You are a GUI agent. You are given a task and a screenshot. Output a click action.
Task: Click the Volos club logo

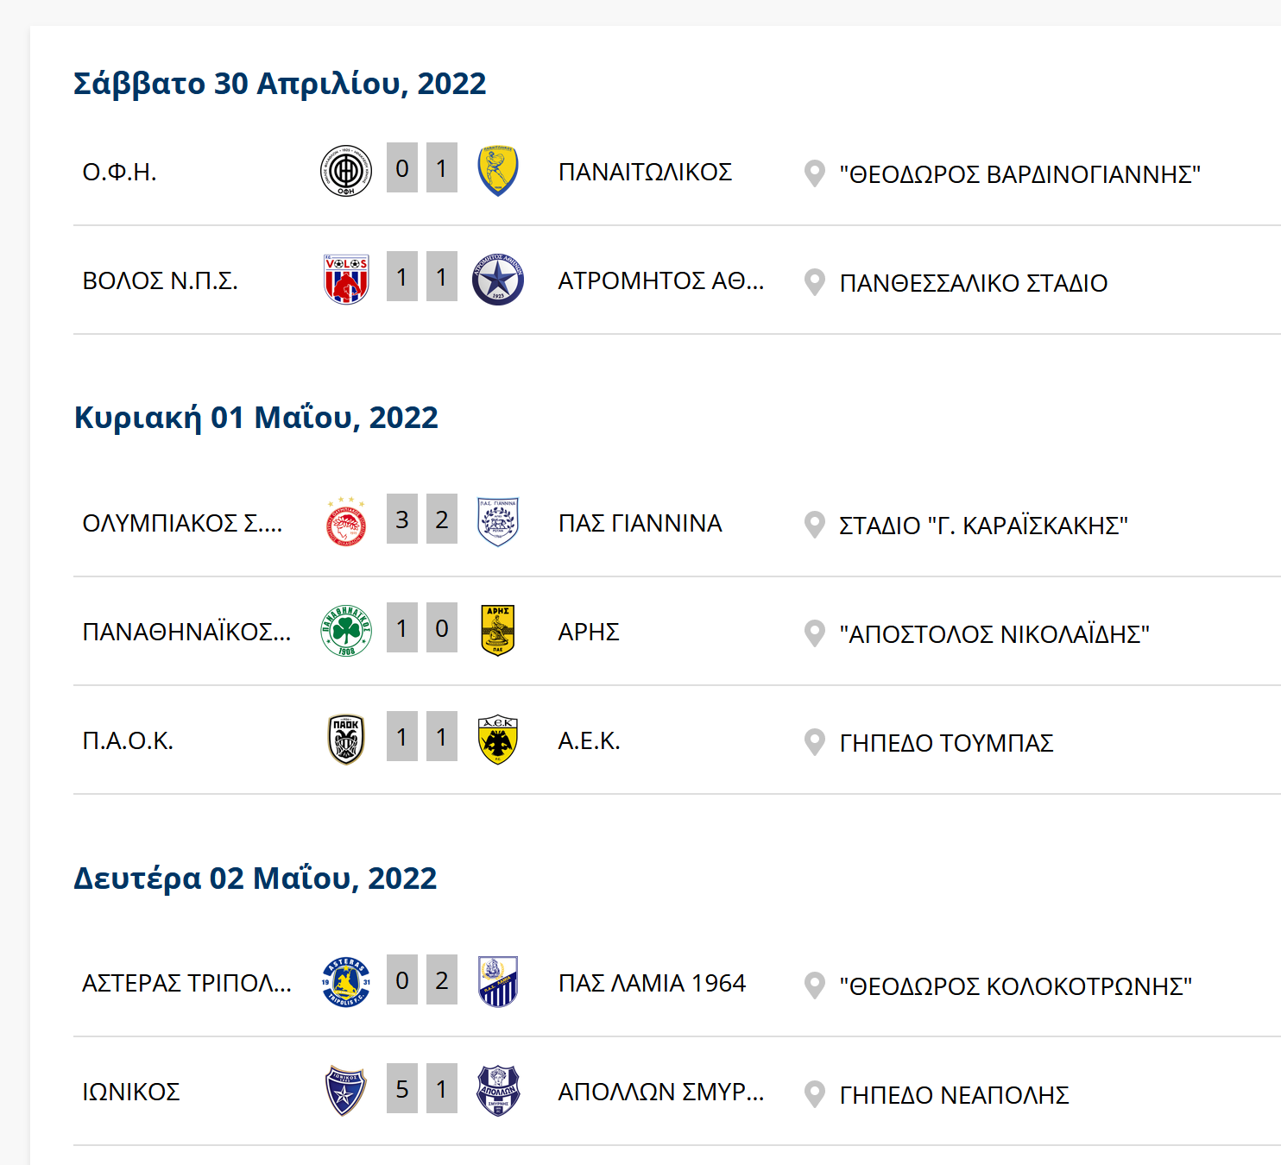[346, 280]
